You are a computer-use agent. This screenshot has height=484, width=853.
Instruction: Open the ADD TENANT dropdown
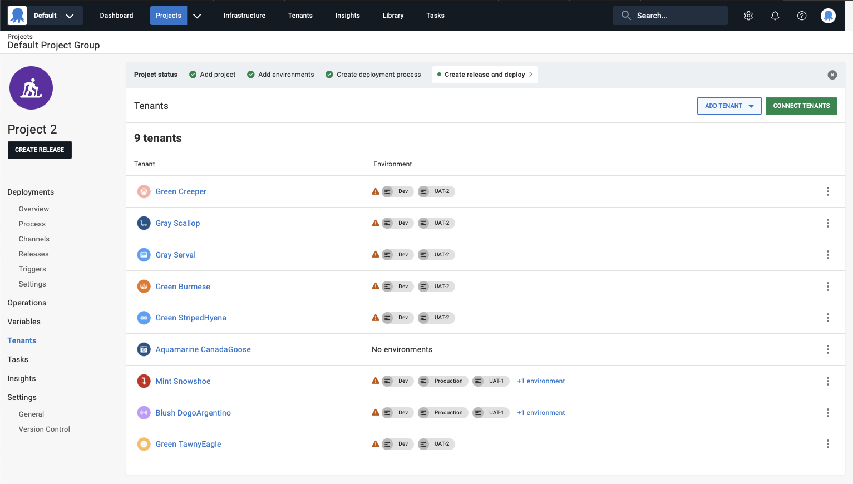click(x=729, y=106)
